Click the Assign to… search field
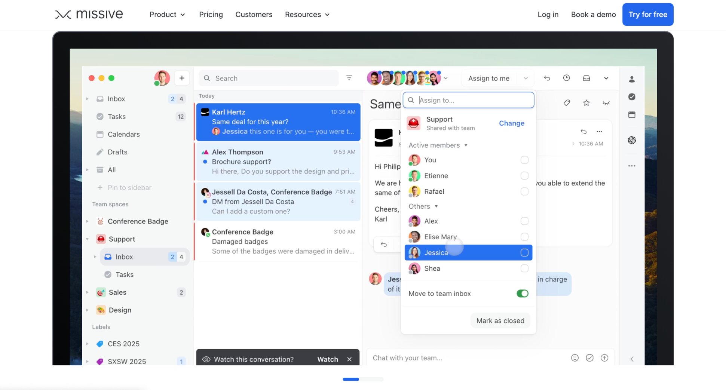726x390 pixels. coord(468,100)
